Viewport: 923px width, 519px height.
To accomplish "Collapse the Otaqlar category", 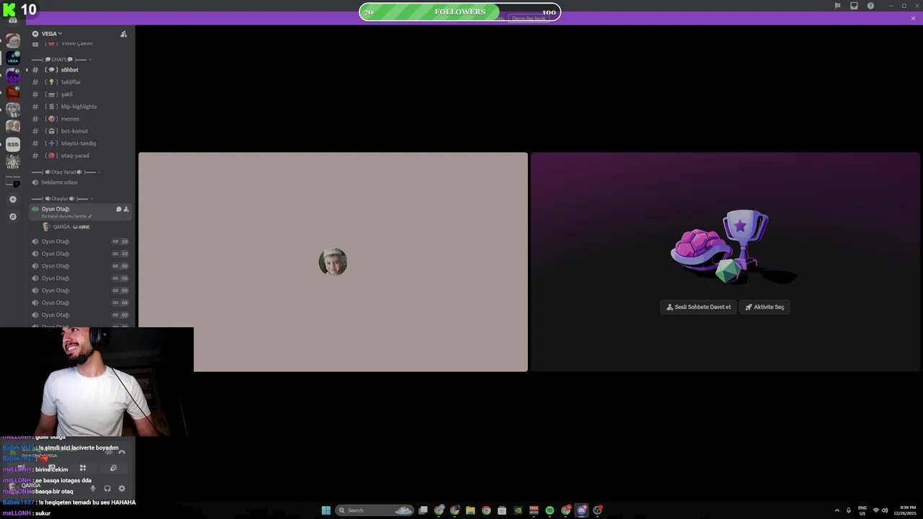I will click(x=62, y=199).
